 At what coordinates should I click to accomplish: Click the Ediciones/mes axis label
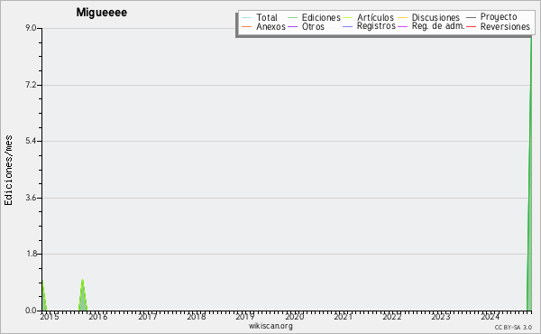pyautogui.click(x=8, y=171)
